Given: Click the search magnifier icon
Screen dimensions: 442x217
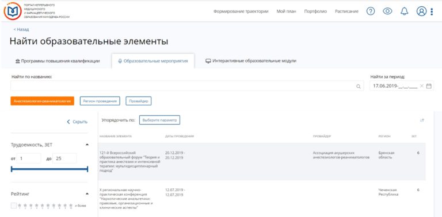Looking at the screenshot, I should (x=359, y=87).
